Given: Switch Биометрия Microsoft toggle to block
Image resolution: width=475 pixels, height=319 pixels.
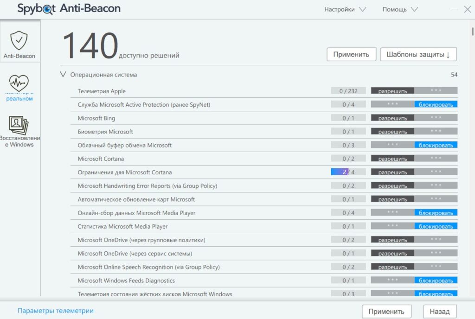Looking at the screenshot, I should pos(436,131).
